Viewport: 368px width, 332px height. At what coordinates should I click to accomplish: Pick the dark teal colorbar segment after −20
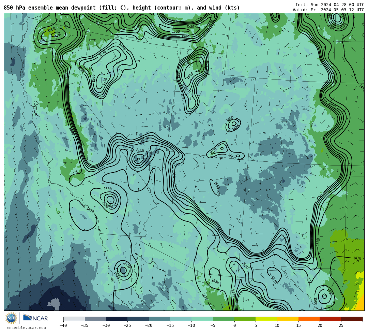pos(159,319)
